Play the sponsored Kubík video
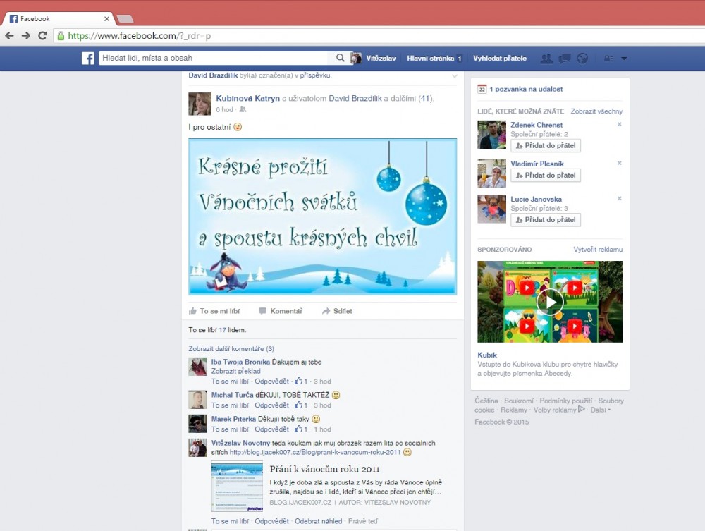 tap(550, 302)
